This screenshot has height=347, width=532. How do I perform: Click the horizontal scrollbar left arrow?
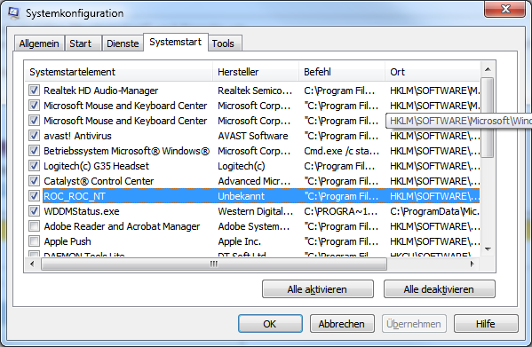pyautogui.click(x=32, y=264)
